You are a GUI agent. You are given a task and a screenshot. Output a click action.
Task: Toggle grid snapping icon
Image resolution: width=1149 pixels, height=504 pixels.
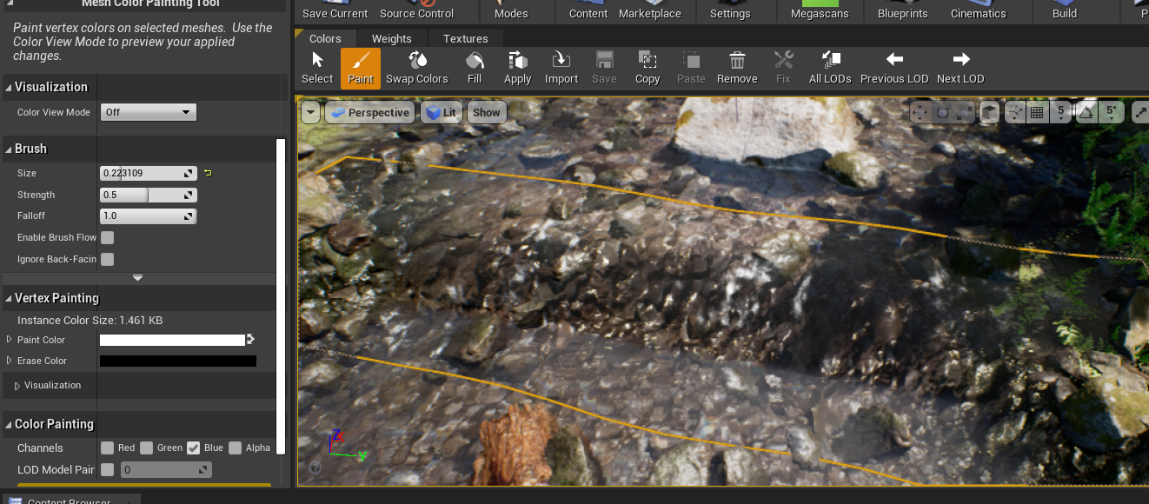tap(1037, 112)
